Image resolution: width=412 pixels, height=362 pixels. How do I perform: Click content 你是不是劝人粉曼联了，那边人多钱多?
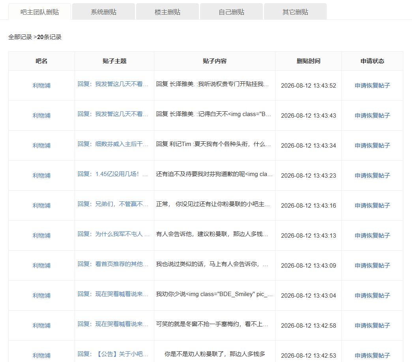pos(215,354)
